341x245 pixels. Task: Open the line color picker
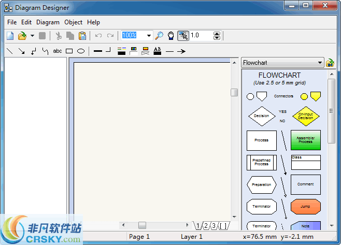[x=122, y=51]
